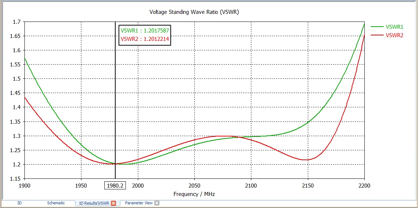418x208 pixels.
Task: Click the 1.3 y-axis tick label
Action: (16, 136)
